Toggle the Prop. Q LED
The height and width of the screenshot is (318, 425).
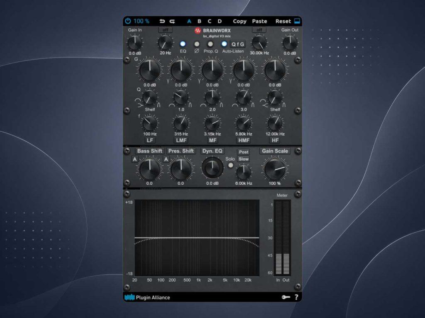point(210,44)
